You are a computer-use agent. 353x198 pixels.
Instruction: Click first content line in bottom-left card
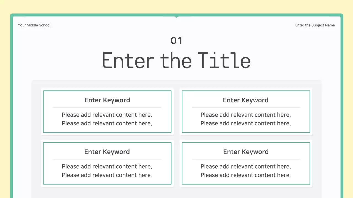click(107, 166)
